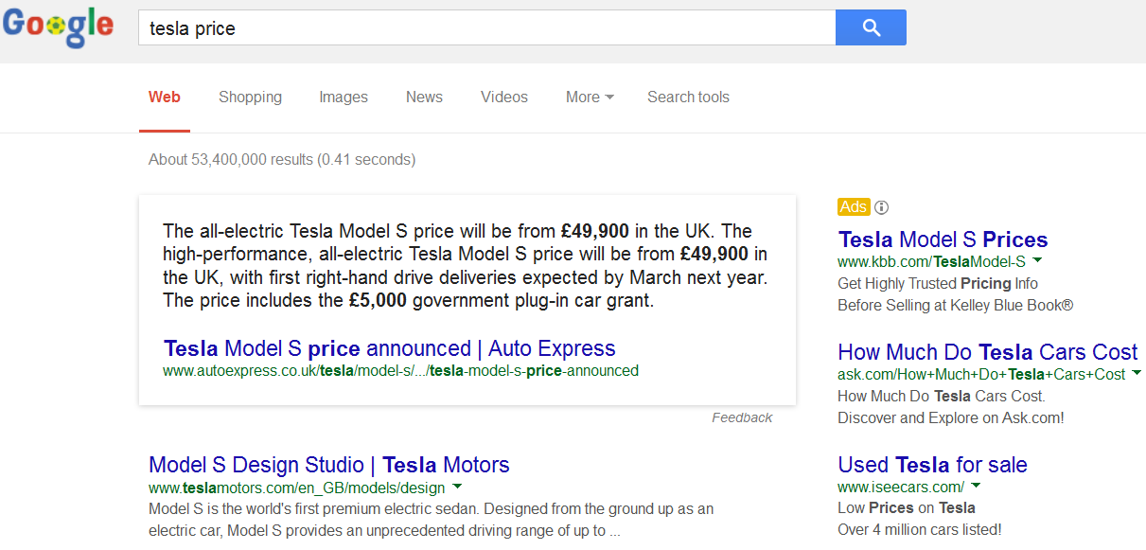The image size is (1146, 550).
Task: Click the Google logo
Action: click(59, 27)
